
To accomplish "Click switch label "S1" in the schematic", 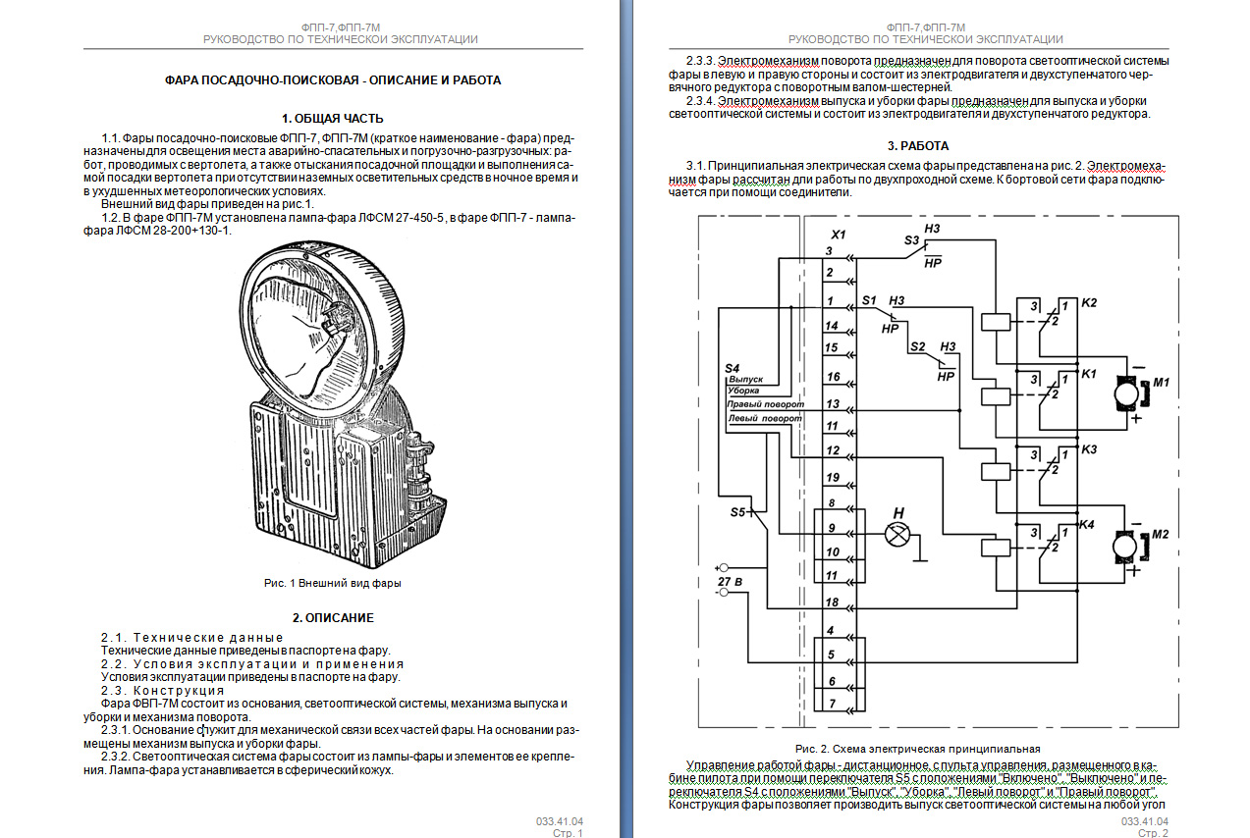I will point(868,300).
